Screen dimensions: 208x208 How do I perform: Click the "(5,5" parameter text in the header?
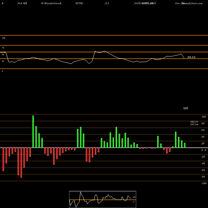(x=107, y=3)
